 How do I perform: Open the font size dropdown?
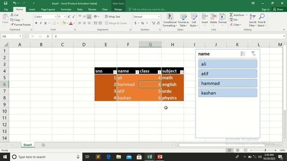65,17
